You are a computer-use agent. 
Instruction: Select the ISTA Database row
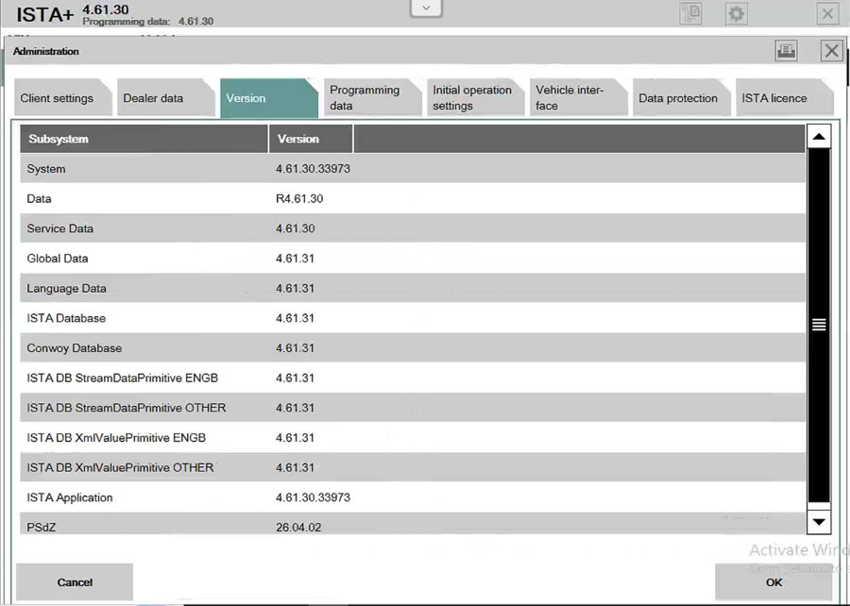[x=413, y=318]
